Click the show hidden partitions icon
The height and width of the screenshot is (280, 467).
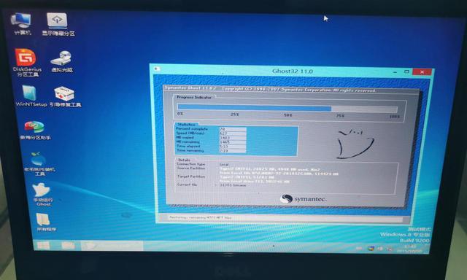58,24
